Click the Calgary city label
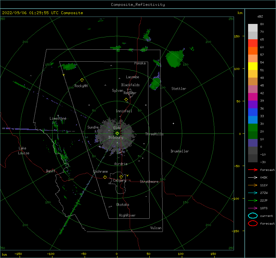The width and height of the screenshot is (276, 258). [120, 180]
